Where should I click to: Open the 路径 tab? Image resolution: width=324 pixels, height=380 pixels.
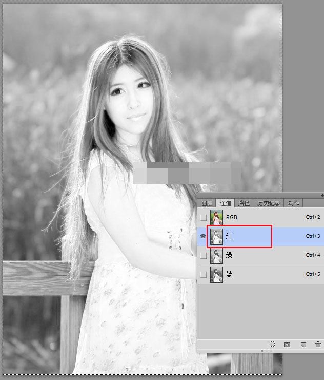point(244,203)
